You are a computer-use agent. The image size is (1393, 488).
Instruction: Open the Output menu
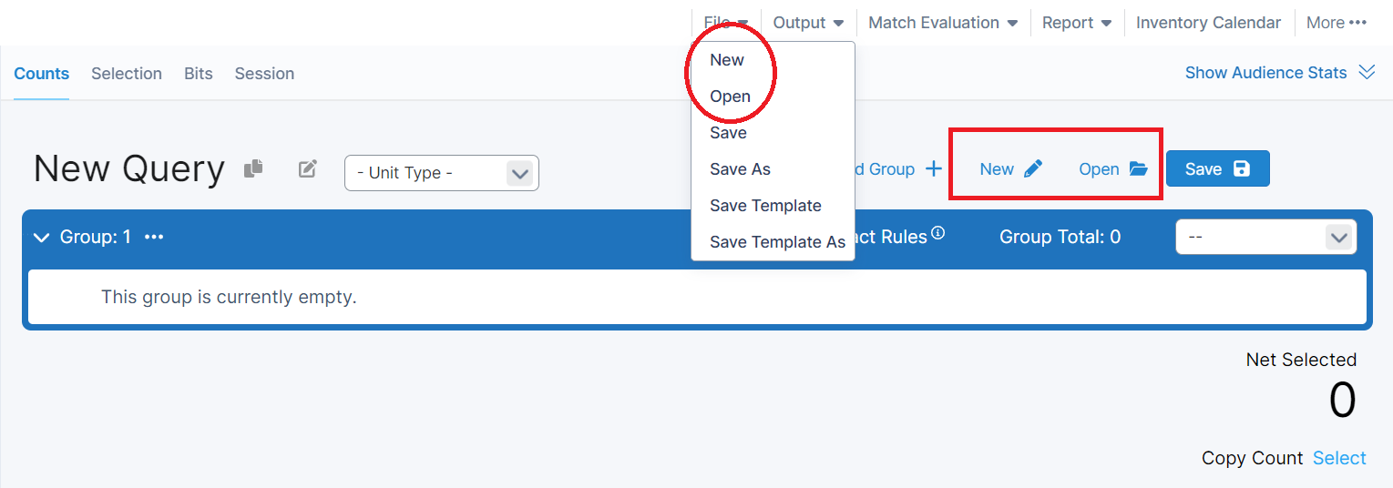click(x=808, y=23)
